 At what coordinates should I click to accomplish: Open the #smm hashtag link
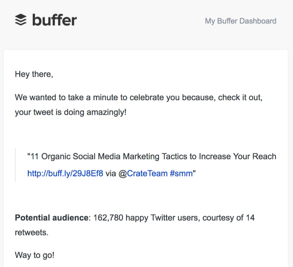[x=181, y=173]
